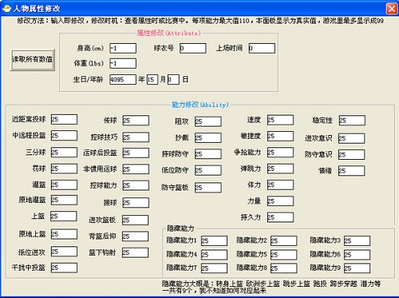
Task: Focus the 力量 value field
Action: point(280,201)
